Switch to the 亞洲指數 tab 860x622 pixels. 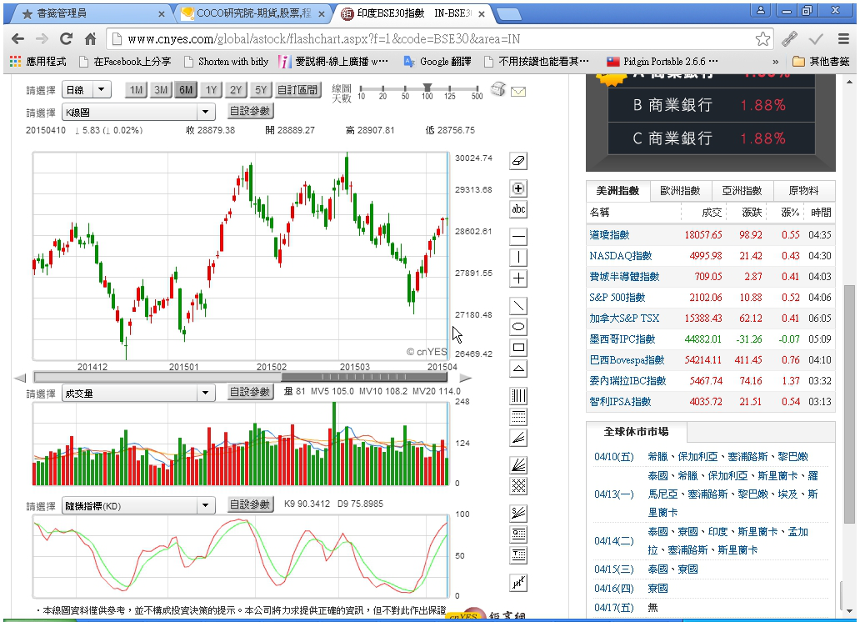click(742, 191)
